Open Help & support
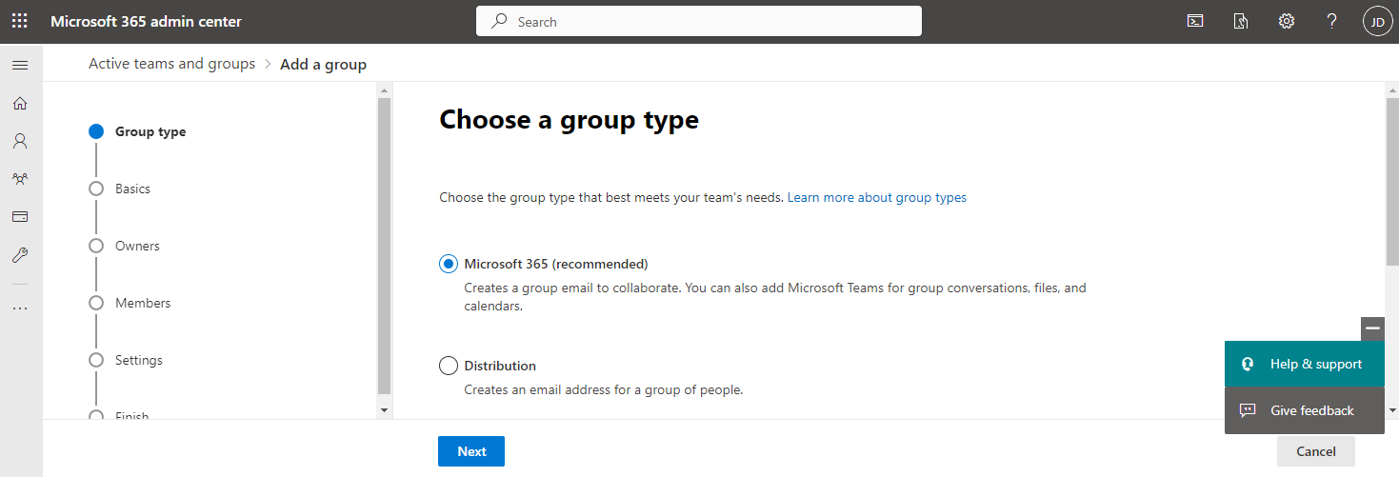Viewport: 1399px width, 477px height. (1305, 364)
